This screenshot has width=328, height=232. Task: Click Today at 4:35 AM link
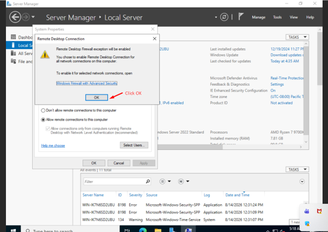tap(285, 61)
